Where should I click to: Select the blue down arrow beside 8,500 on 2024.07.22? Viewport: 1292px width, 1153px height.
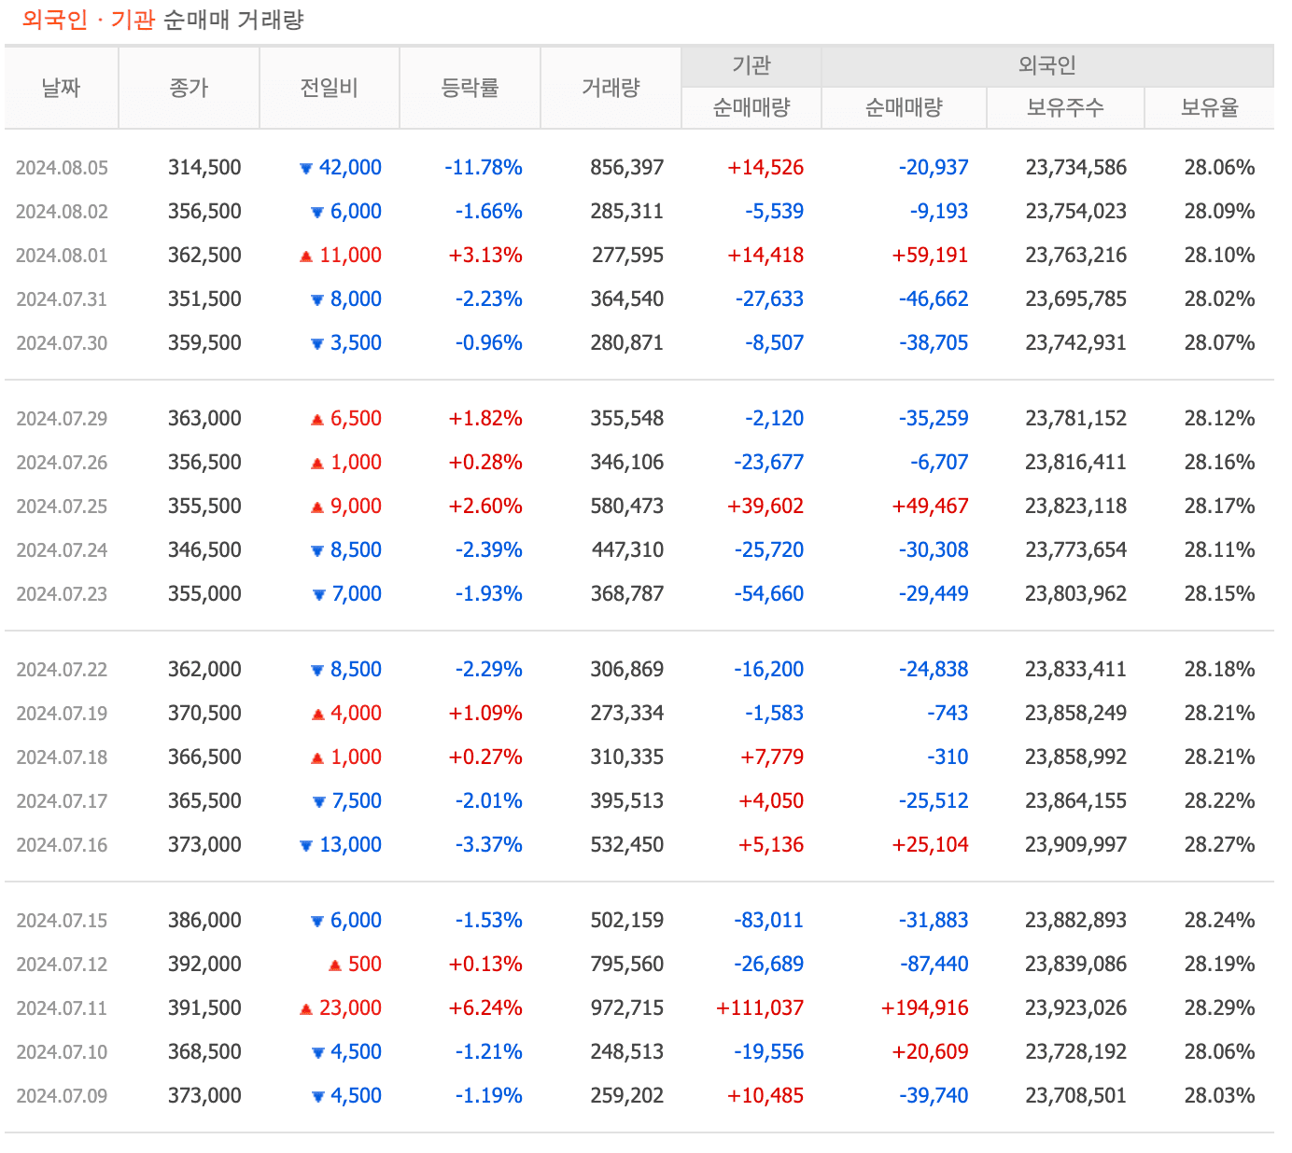316,669
